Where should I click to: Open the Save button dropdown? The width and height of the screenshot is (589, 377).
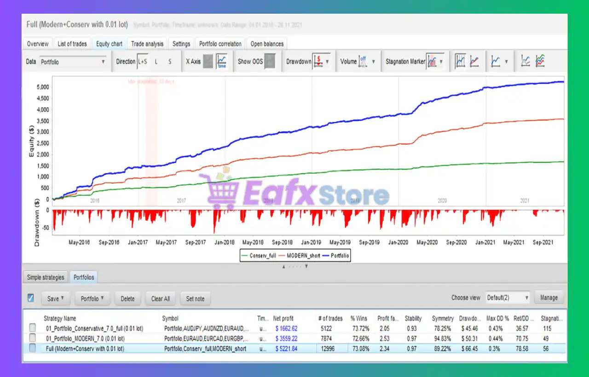click(55, 298)
